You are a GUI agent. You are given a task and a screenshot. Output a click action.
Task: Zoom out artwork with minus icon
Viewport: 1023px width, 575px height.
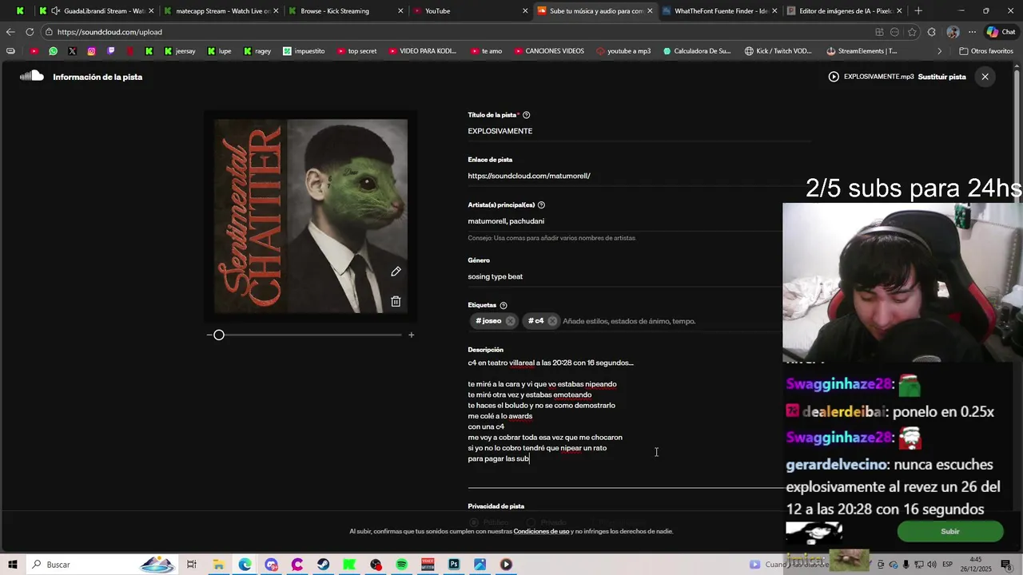click(x=209, y=335)
